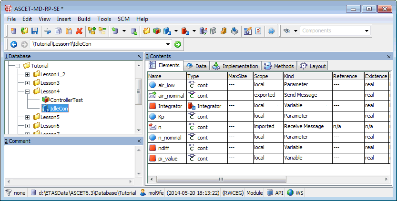
Task: Click the path input field \Tutorial\Lesson4\IdleCon
Action: click(98, 44)
